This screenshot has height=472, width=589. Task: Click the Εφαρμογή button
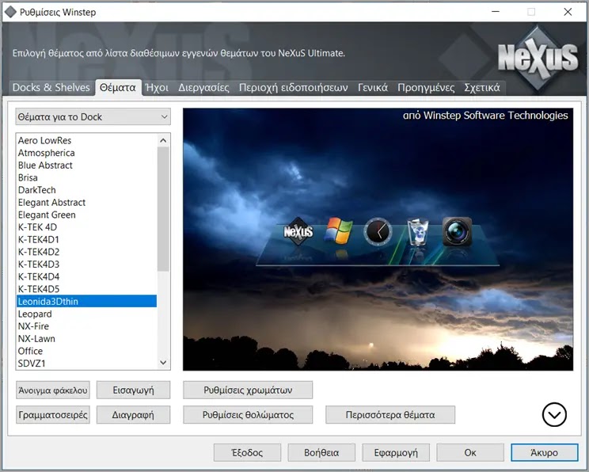point(396,452)
